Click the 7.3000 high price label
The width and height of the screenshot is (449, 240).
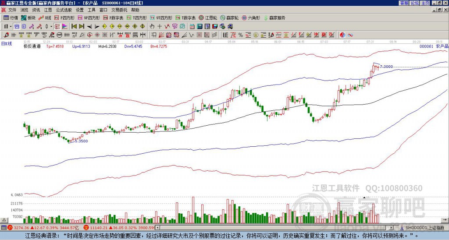click(x=386, y=67)
